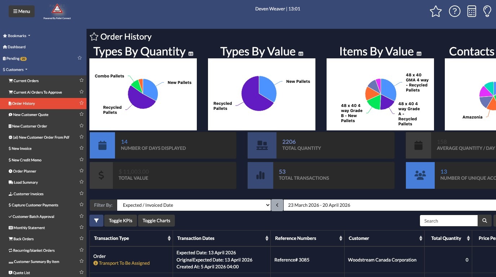This screenshot has height=277, width=496.
Task: Click the Pallet Connect logo
Action: click(57, 11)
